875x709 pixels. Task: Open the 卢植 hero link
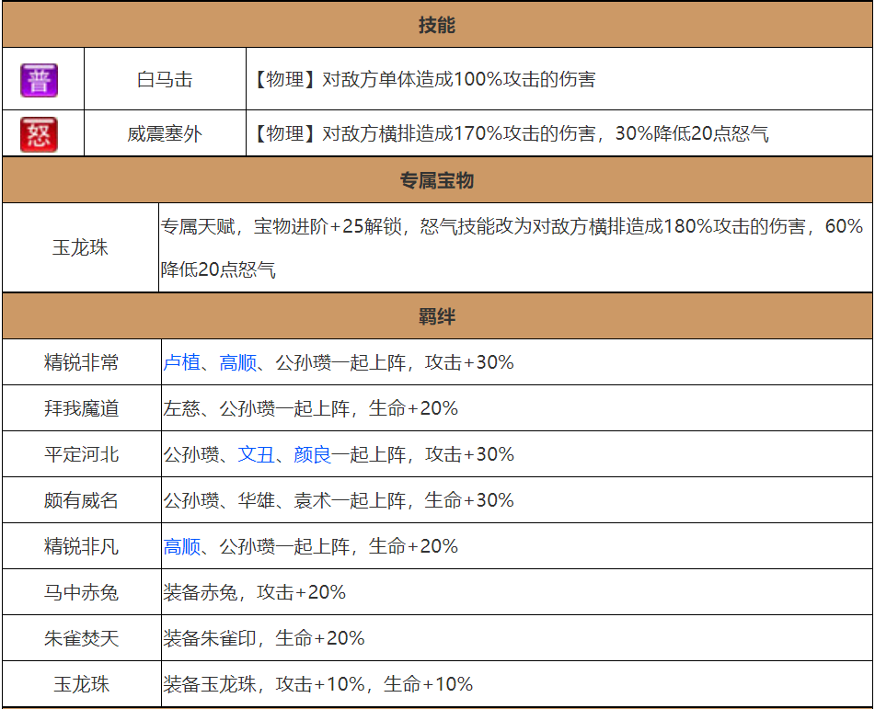coord(181,363)
